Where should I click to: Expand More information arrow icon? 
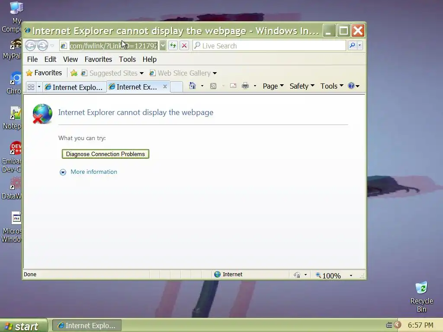[x=63, y=172]
